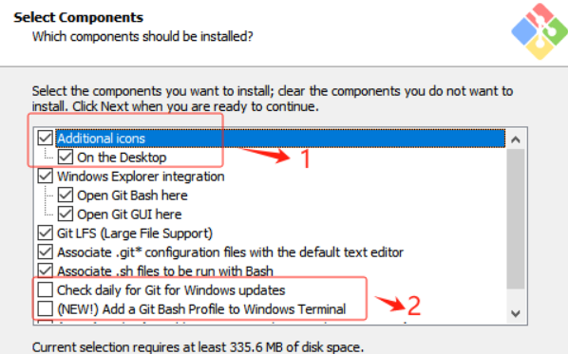The image size is (568, 354).
Task: Toggle the Windows Explorer integration checkbox
Action: tap(46, 177)
